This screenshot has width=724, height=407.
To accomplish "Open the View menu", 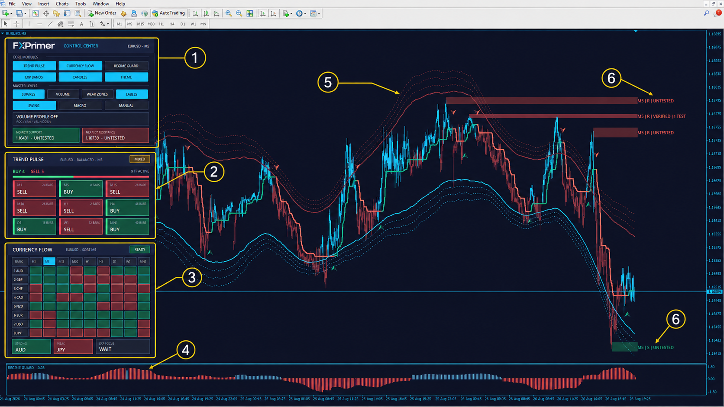I will coord(26,4).
